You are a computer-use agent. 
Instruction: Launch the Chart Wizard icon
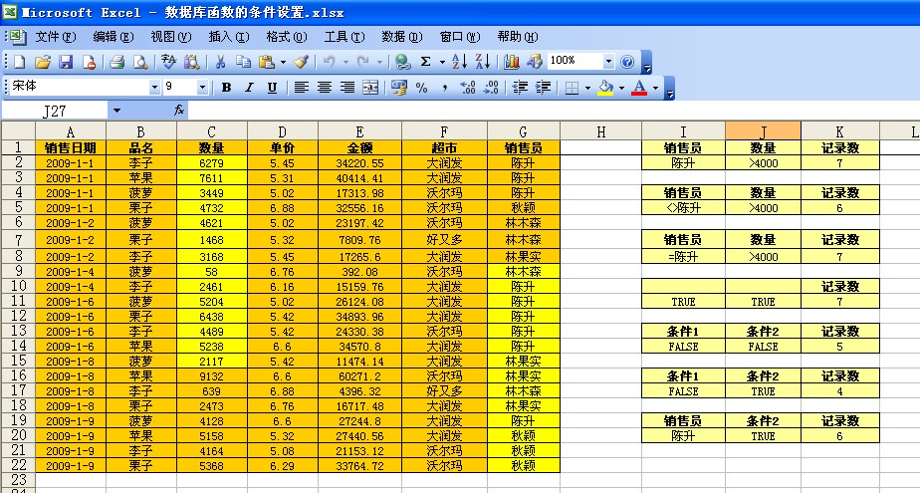(x=512, y=62)
